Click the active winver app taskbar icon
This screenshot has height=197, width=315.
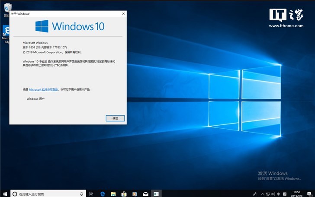[156, 194]
